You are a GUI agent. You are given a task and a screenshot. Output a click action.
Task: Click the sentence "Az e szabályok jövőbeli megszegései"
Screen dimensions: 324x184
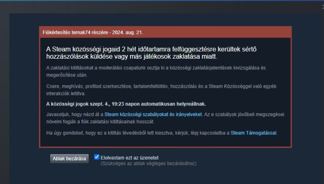click(244, 114)
